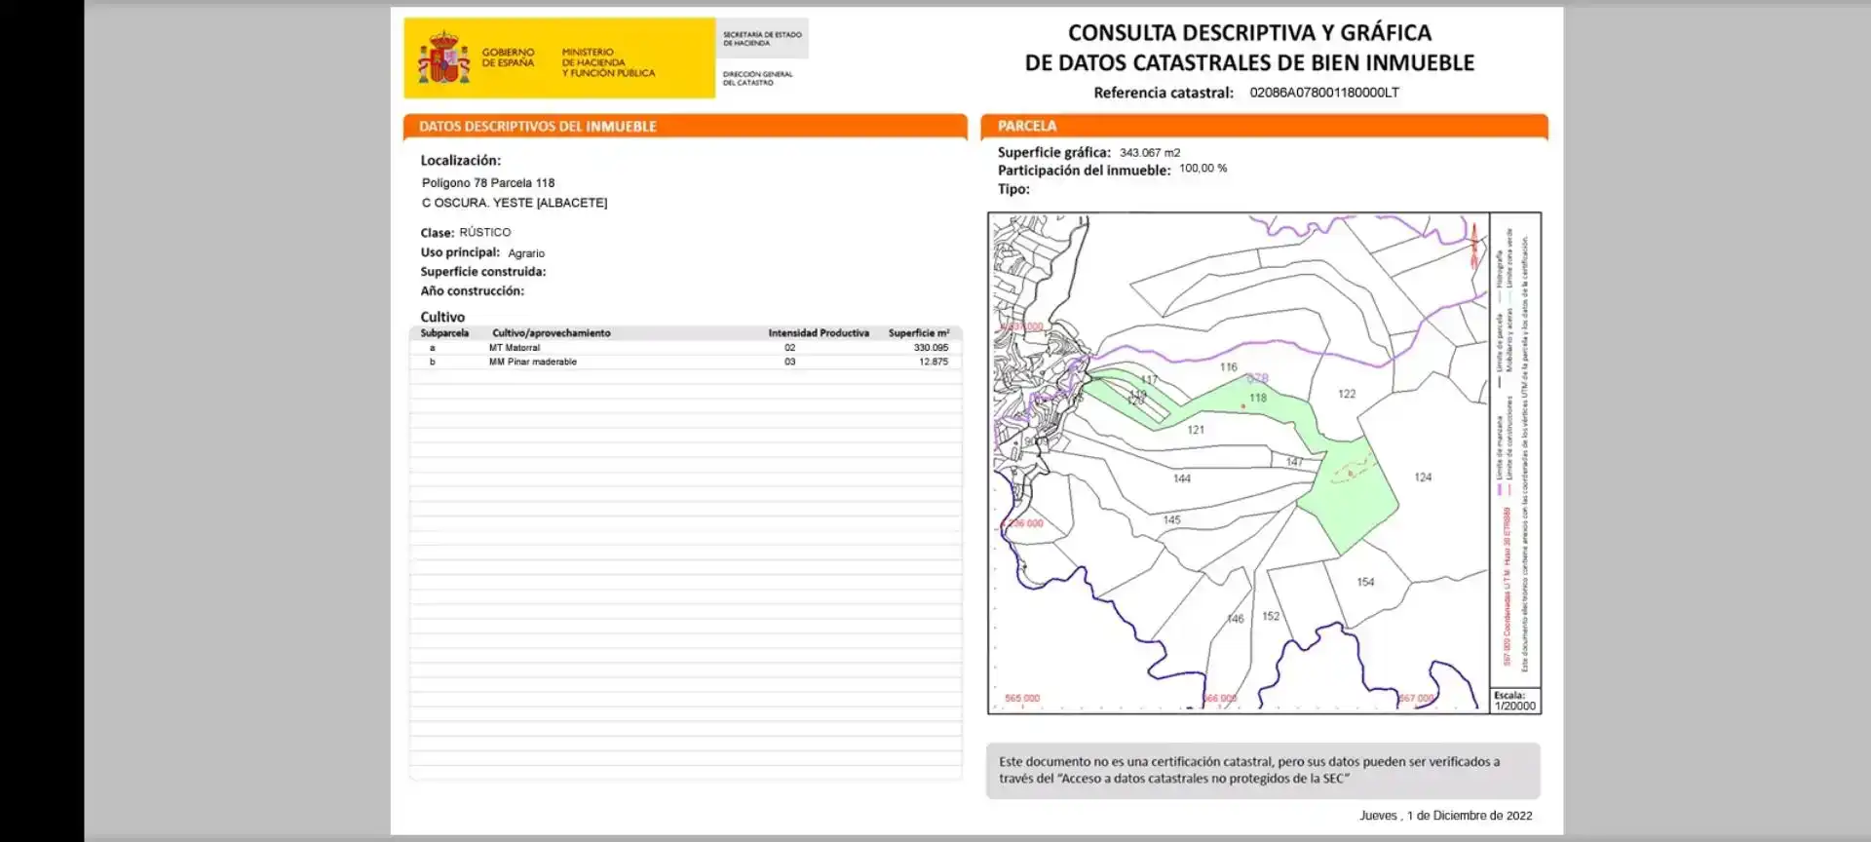This screenshot has width=1871, height=842.
Task: Click the 'CONSULTA DESCRIPTIVA Y GRÁFICA' title
Action: tap(1249, 32)
